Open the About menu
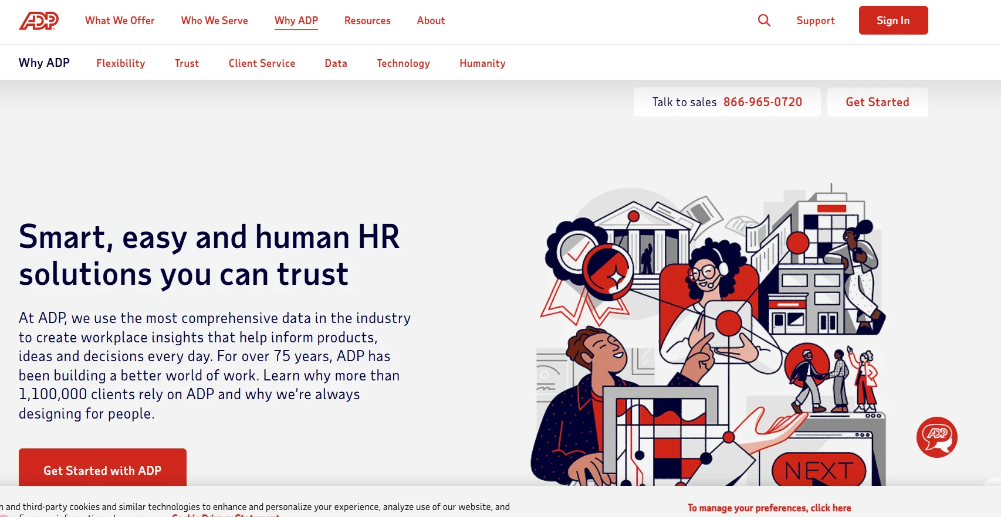1001x517 pixels. 431,21
